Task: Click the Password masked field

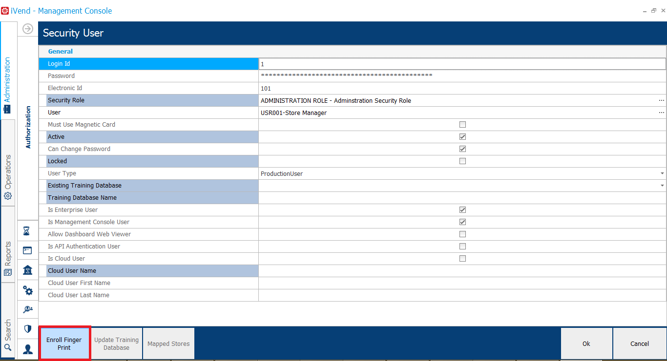Action: (x=462, y=76)
